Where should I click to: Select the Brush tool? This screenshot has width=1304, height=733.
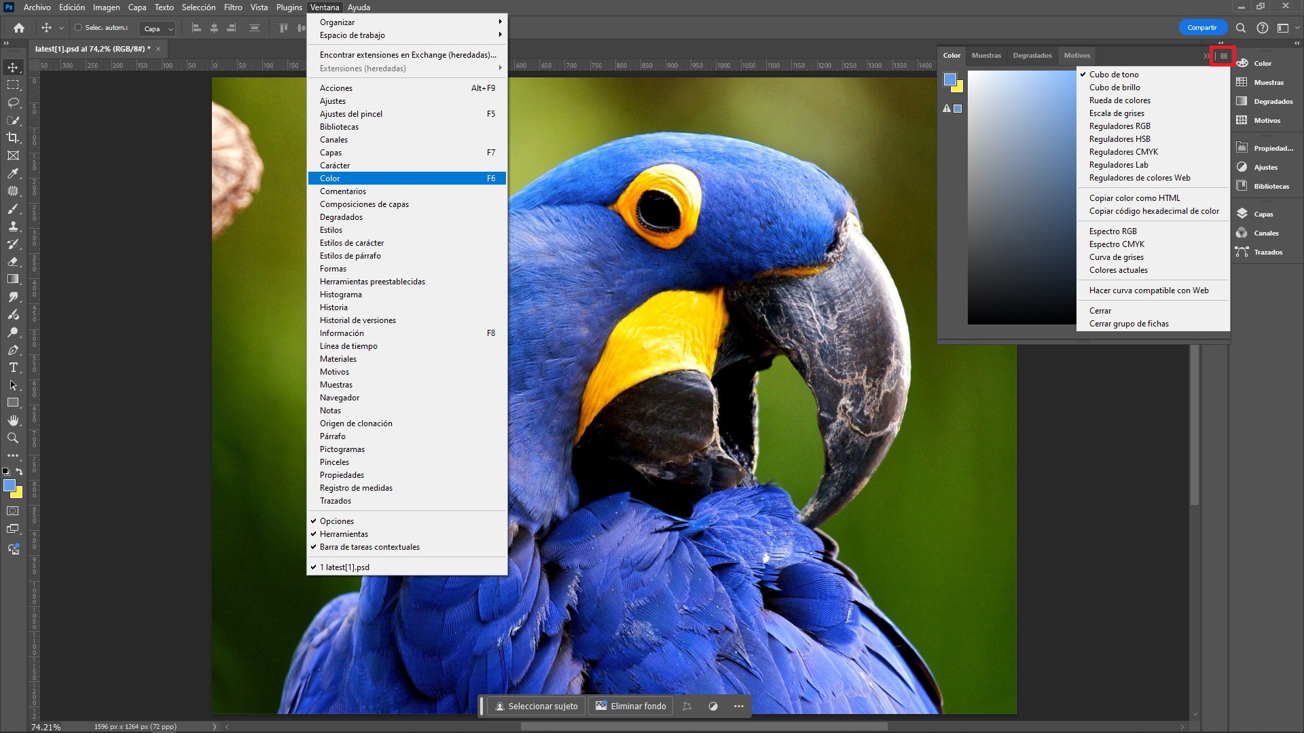click(13, 208)
